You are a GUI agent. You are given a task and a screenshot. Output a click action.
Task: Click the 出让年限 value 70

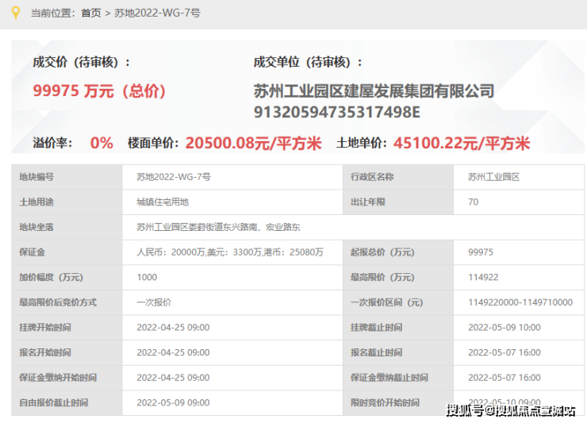click(474, 202)
